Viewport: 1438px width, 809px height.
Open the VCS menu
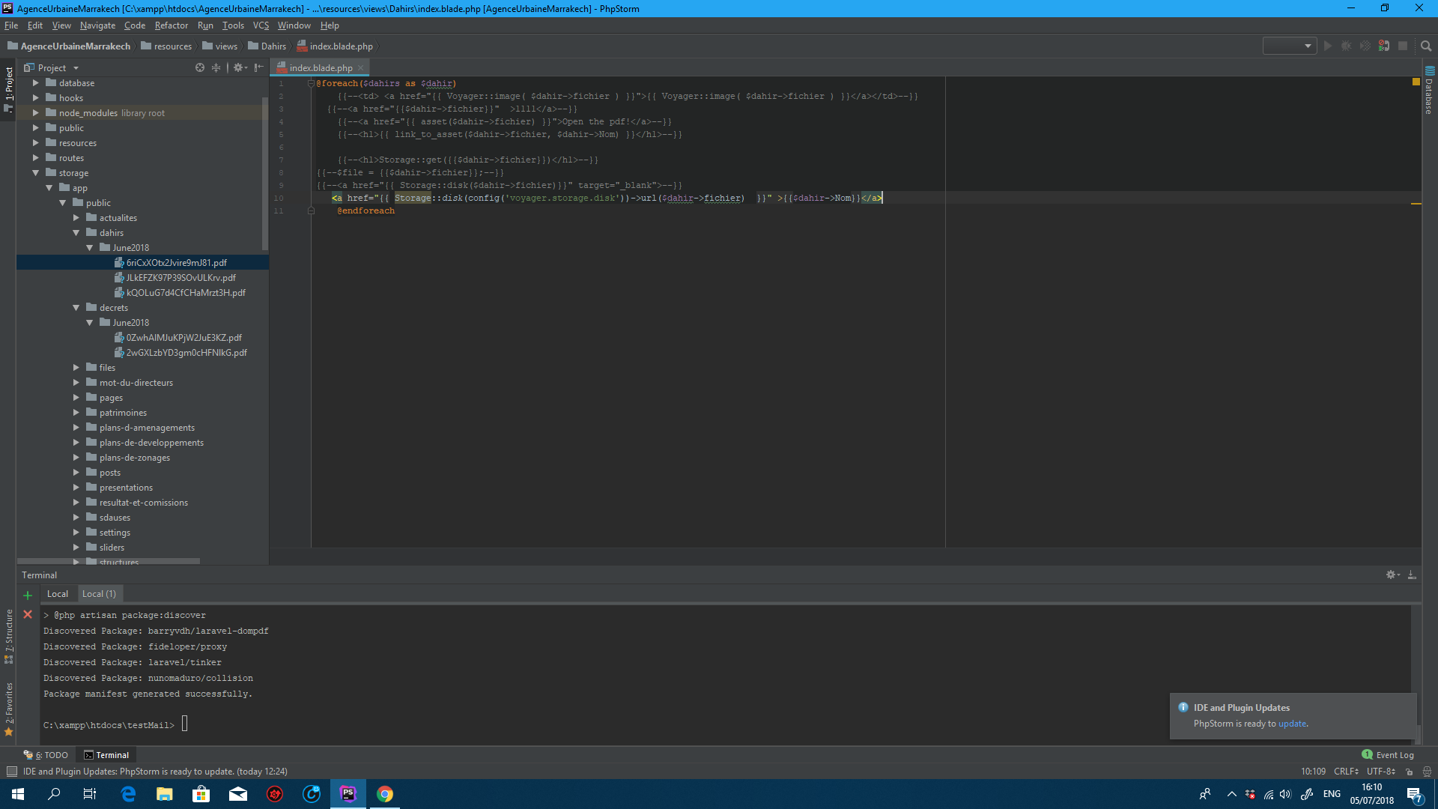[260, 25]
